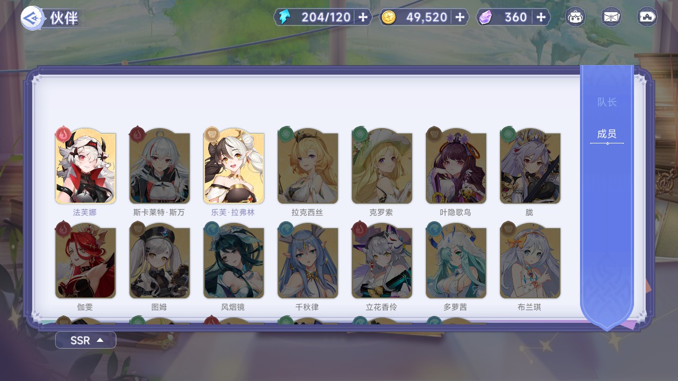Tap the gold coin currency icon

(x=388, y=17)
